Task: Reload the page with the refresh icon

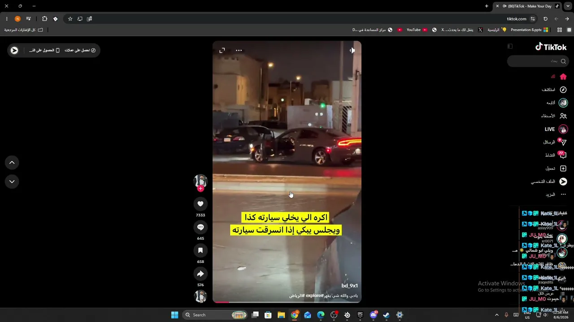Action: pos(545,19)
